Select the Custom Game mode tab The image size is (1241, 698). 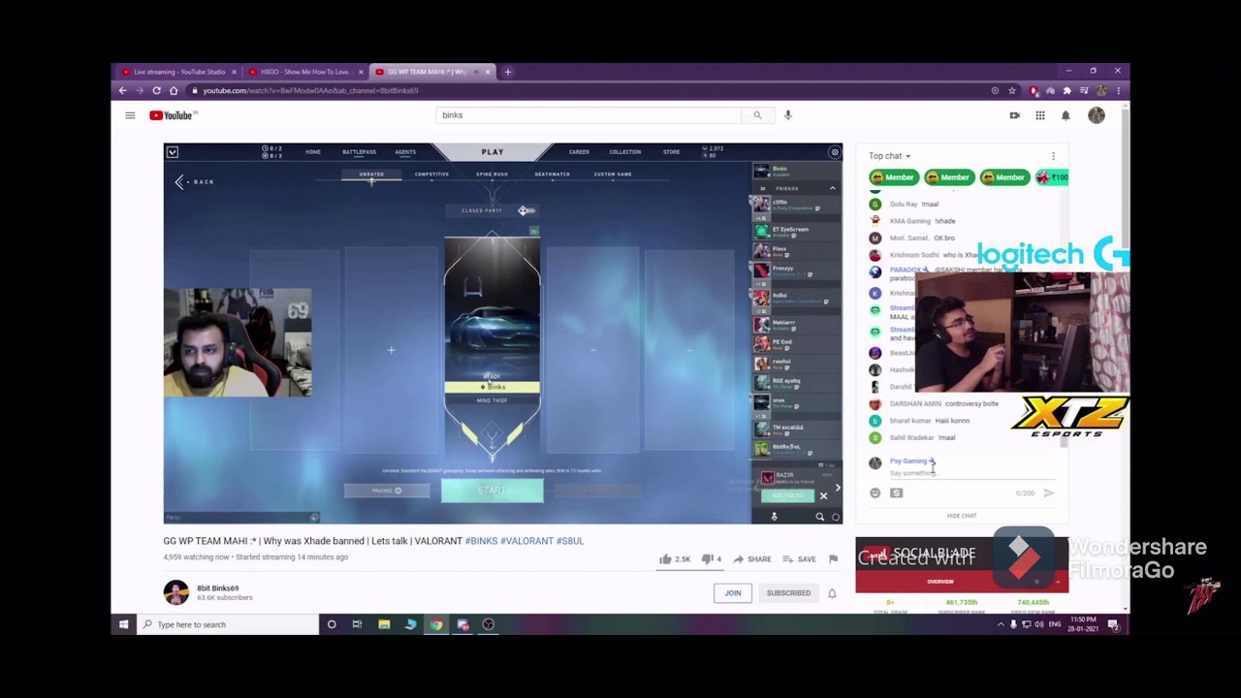[x=613, y=174]
